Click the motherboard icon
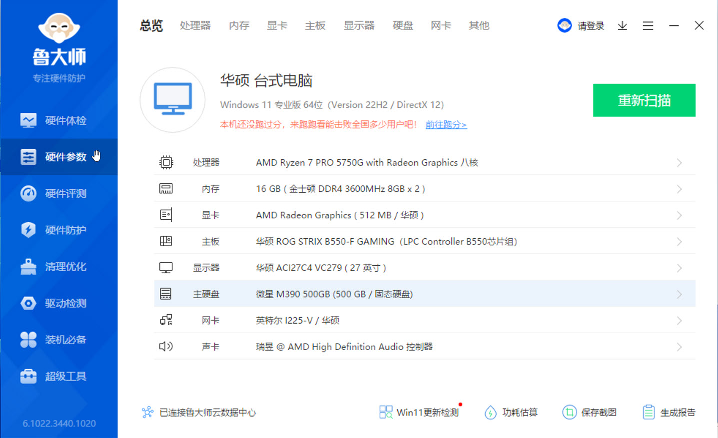 tap(166, 241)
